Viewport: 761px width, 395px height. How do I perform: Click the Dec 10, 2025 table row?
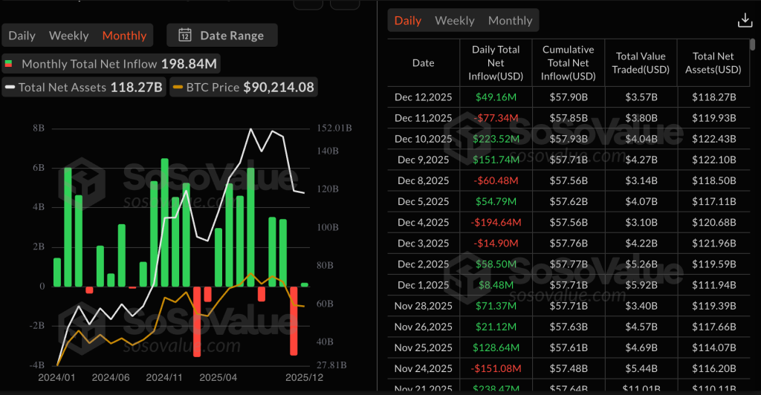pos(569,139)
